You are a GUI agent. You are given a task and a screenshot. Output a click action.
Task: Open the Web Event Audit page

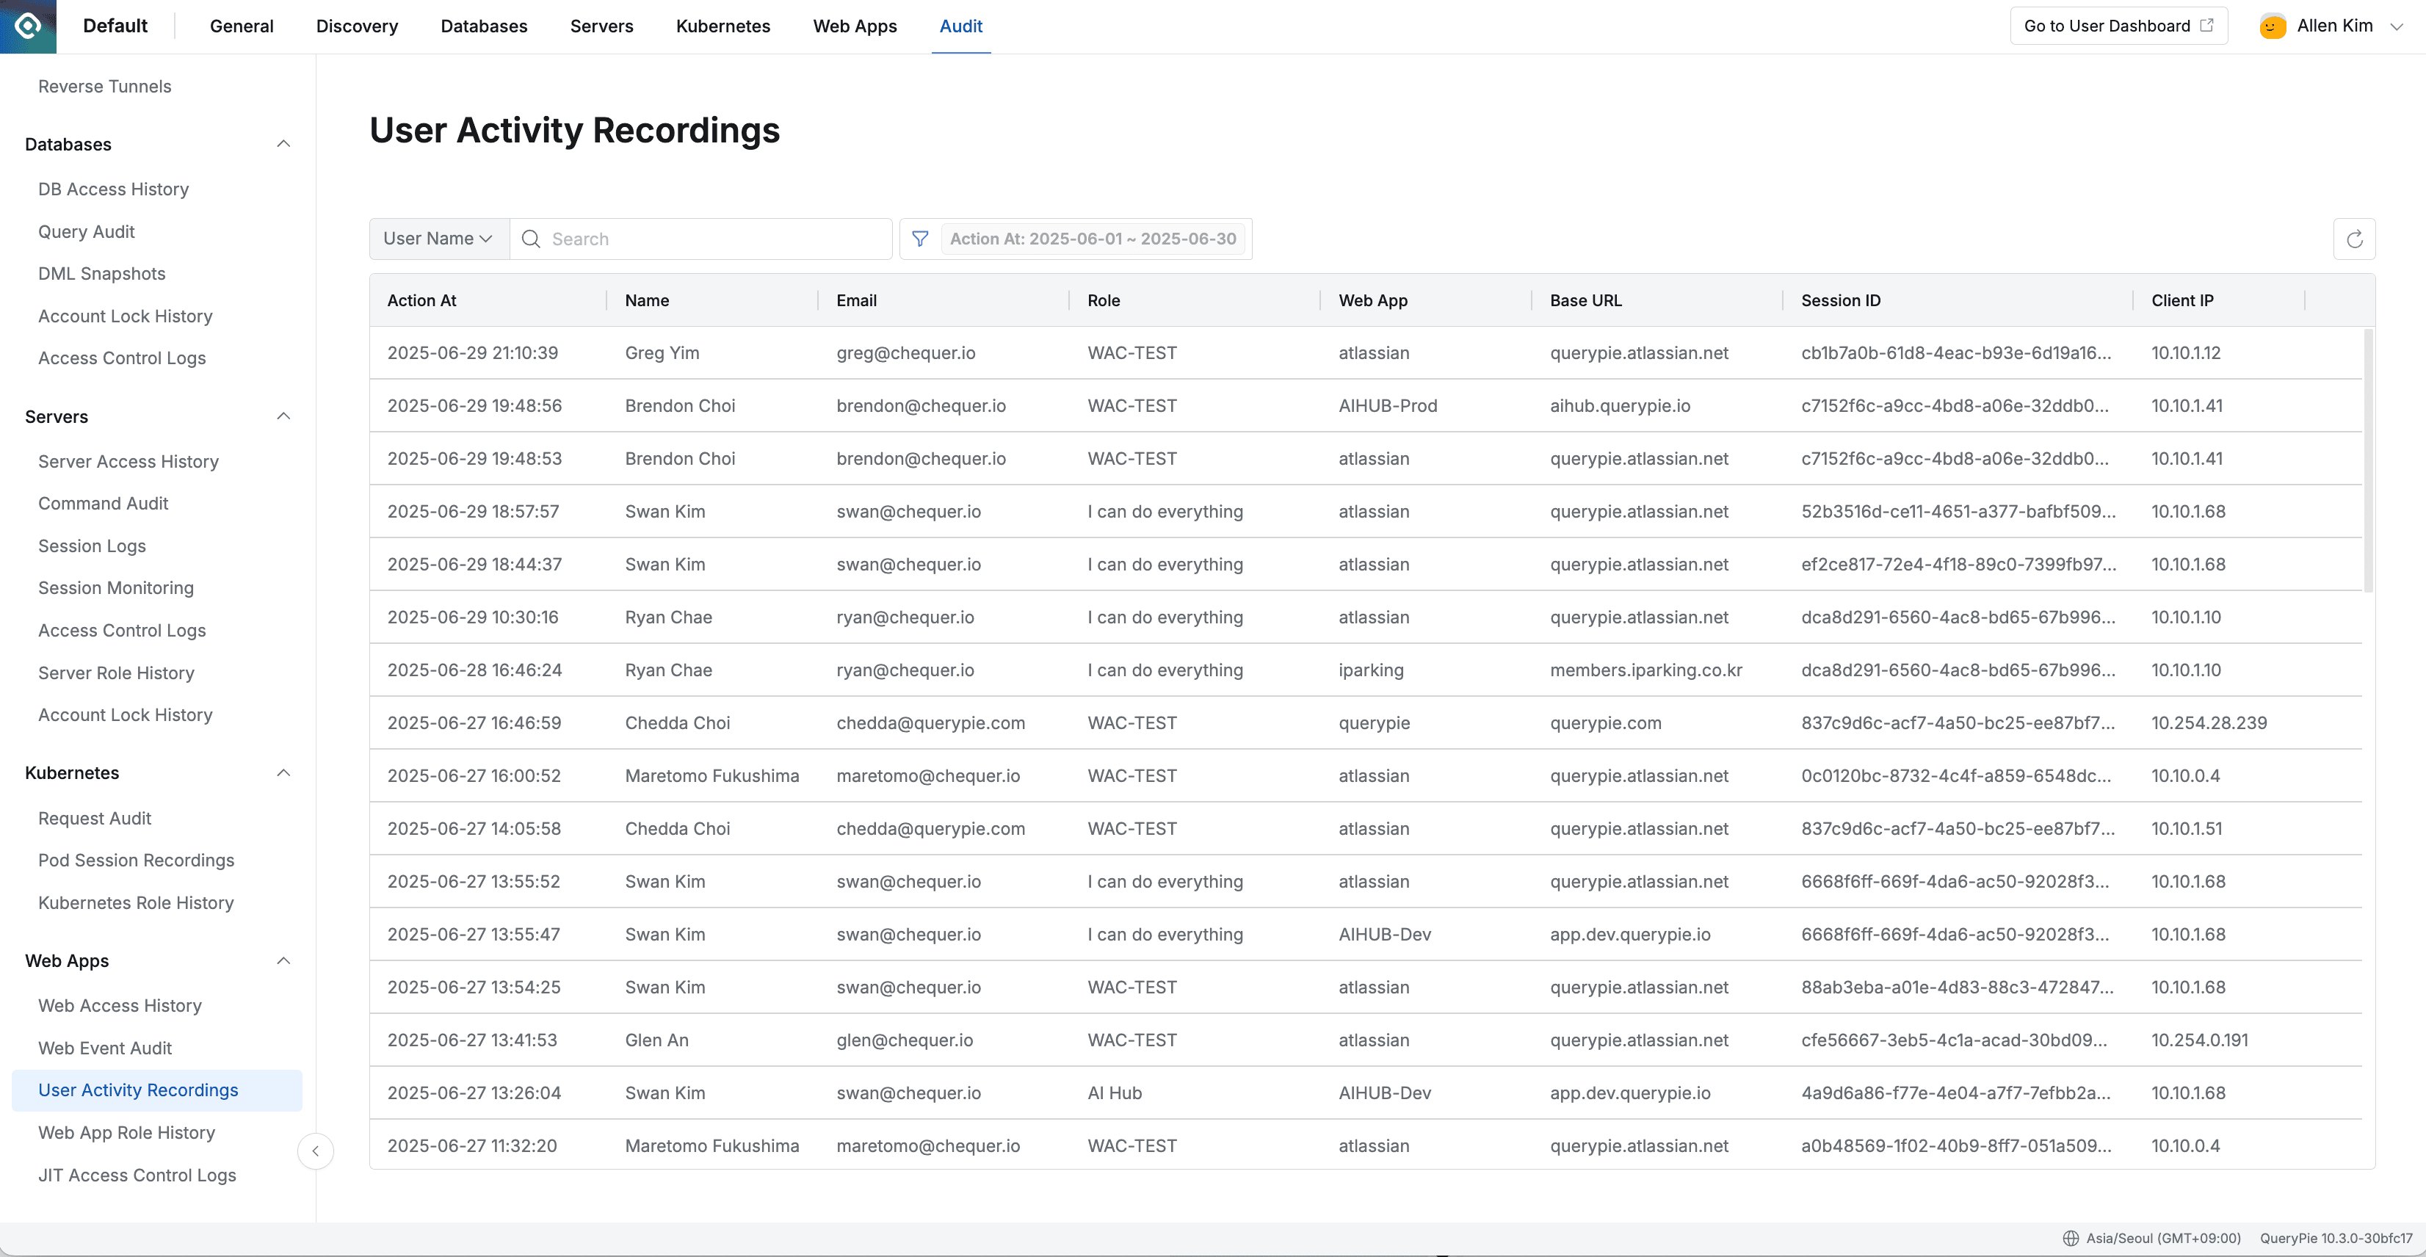[104, 1047]
